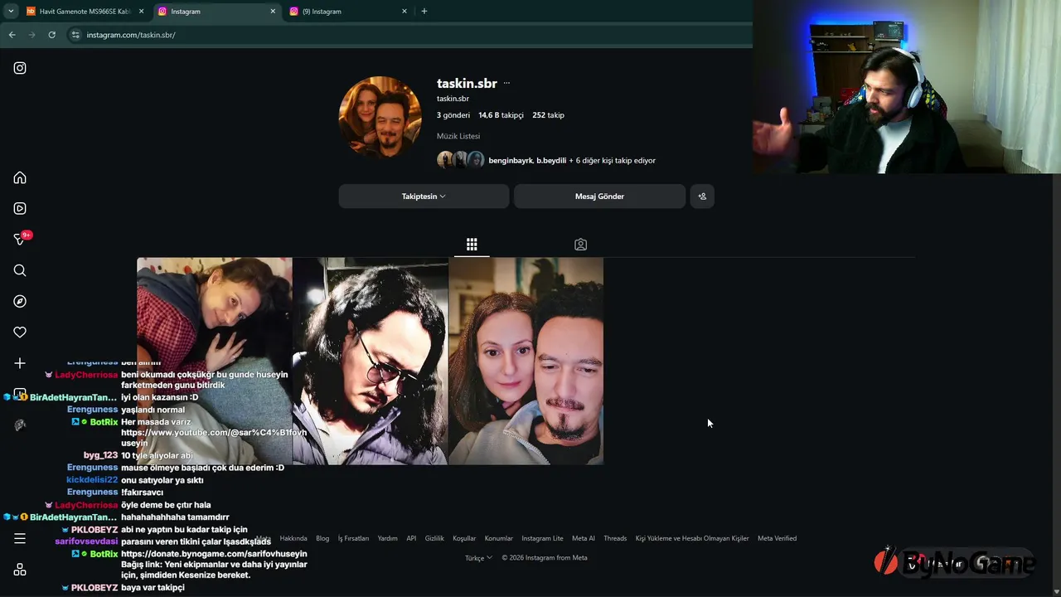Click the Yardım footer link
The image size is (1061, 597).
387,538
